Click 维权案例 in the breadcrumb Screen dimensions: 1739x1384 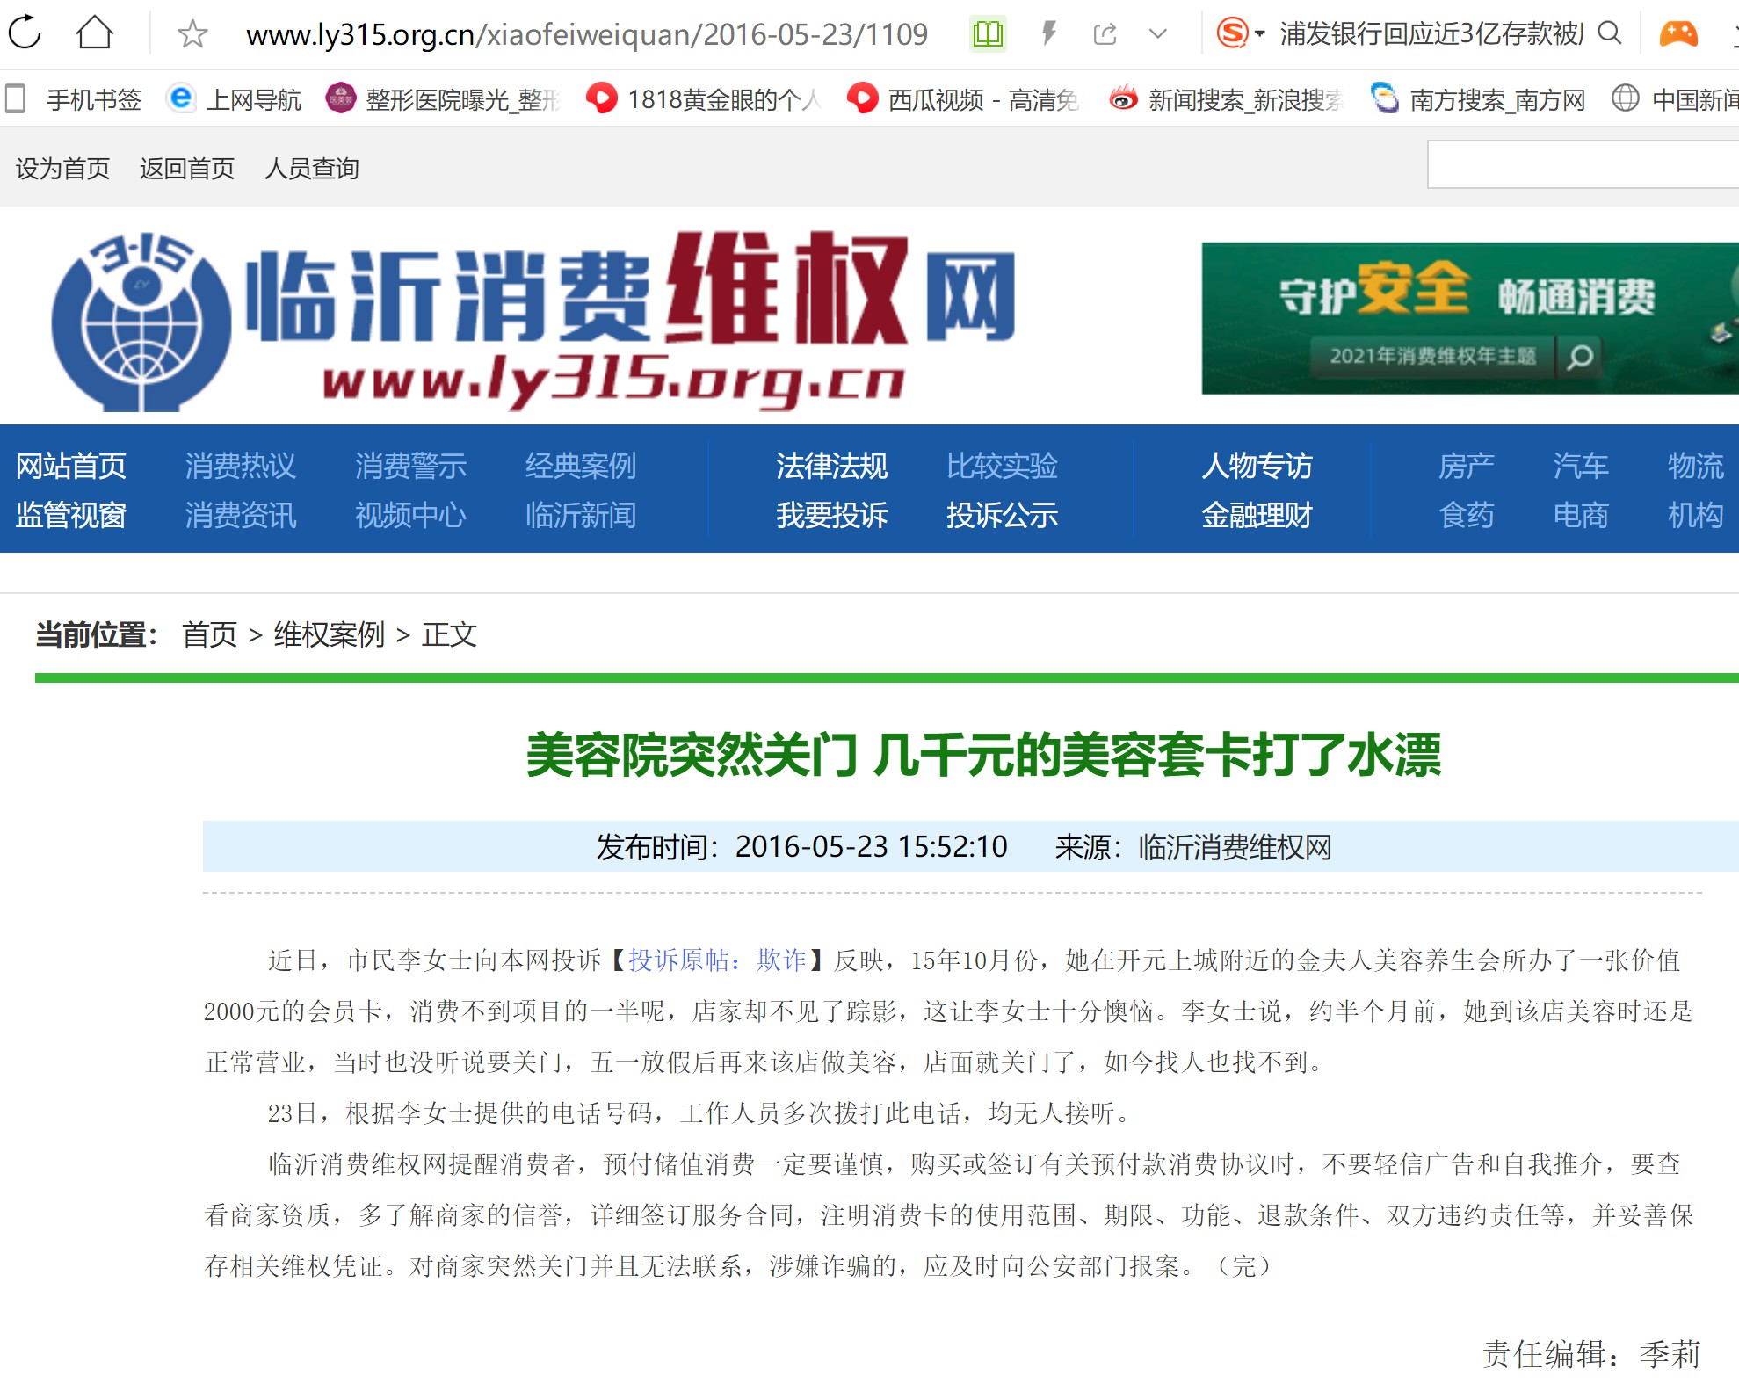pos(330,634)
